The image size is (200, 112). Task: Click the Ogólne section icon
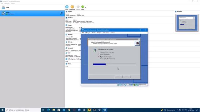(67, 12)
